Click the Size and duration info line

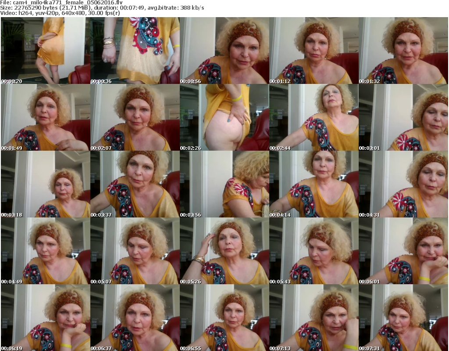click(x=102, y=8)
